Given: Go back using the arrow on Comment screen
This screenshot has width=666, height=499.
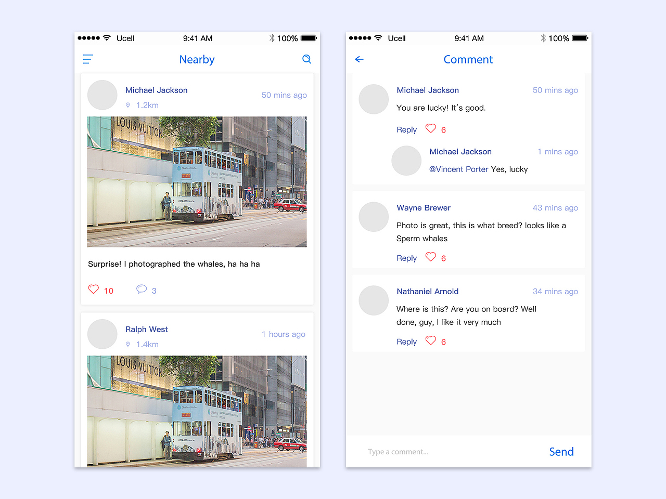Looking at the screenshot, I should (359, 59).
